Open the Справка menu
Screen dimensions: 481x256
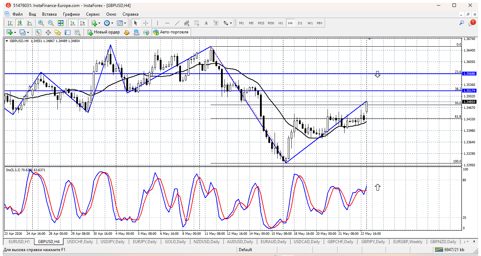click(x=131, y=14)
